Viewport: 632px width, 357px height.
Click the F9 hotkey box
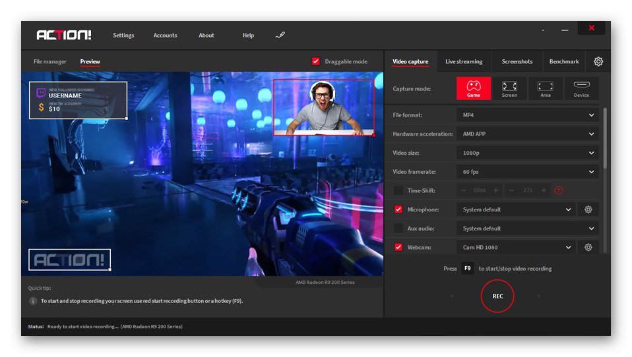click(467, 268)
